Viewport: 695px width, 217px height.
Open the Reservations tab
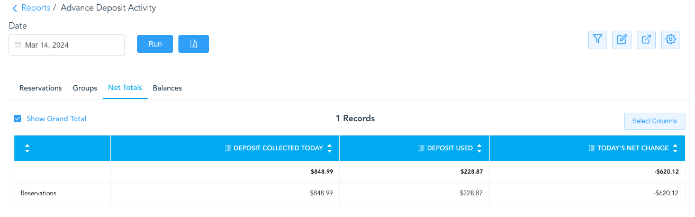point(41,88)
